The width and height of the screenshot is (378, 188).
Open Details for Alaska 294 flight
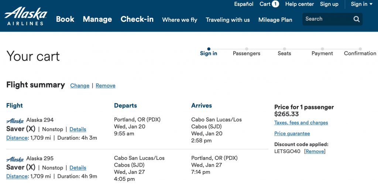point(78,129)
